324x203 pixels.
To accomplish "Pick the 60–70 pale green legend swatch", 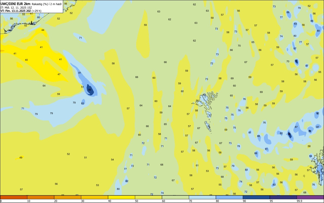I will pos(175,197).
